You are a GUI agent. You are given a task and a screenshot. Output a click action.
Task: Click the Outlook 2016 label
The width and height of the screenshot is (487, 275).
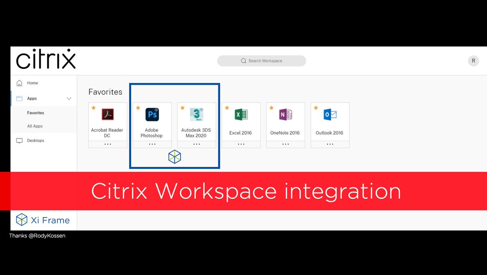tap(330, 133)
